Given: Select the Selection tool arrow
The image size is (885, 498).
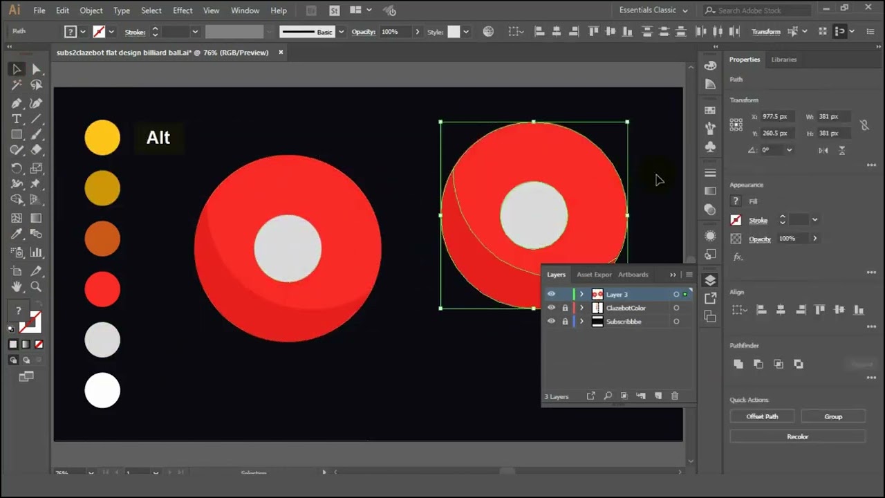Looking at the screenshot, I should pos(17,69).
